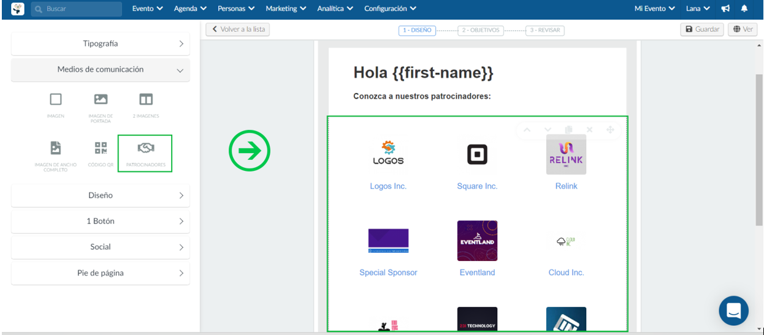Expand the Diseño section
764x335 pixels.
[x=101, y=195]
